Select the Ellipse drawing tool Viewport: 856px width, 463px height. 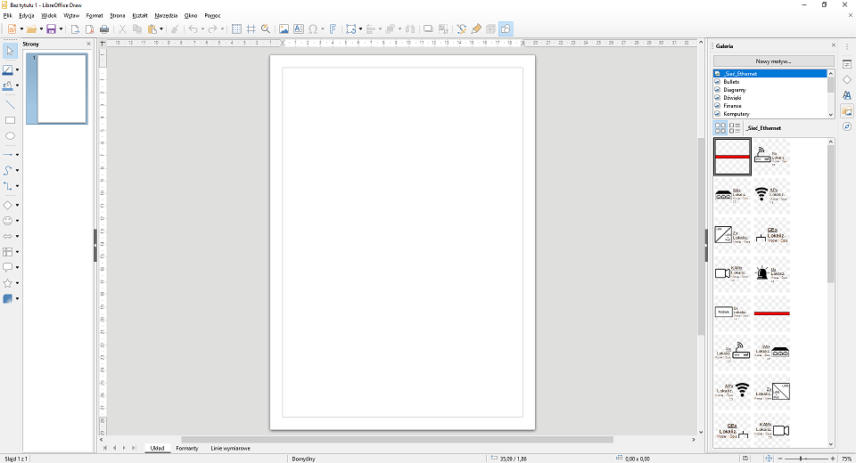click(10, 136)
